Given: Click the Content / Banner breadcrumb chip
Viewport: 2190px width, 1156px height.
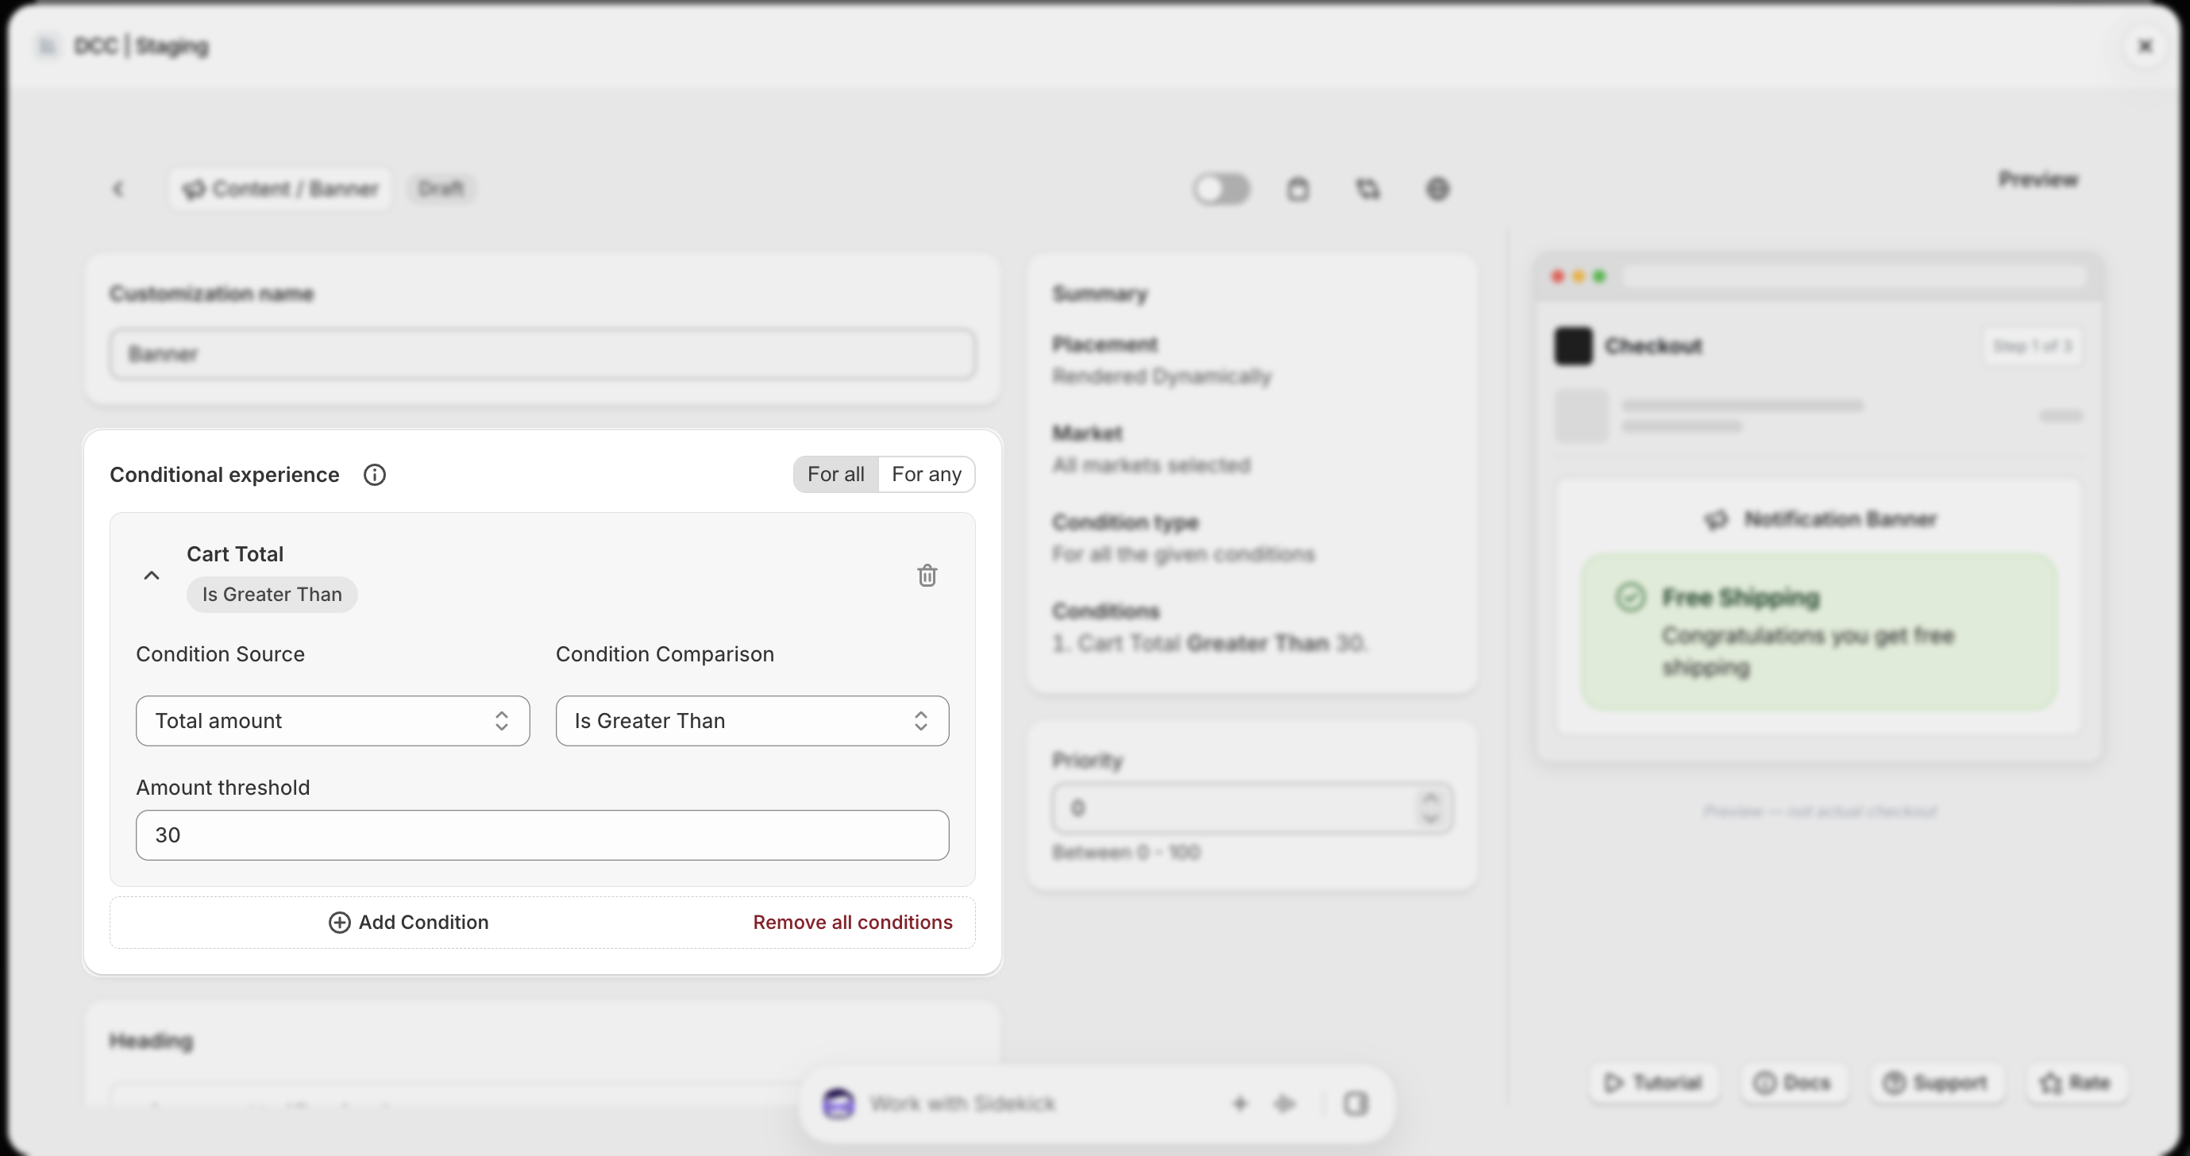Looking at the screenshot, I should 280,189.
